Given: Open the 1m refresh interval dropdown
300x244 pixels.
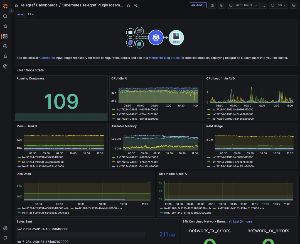Looking at the screenshot, I should [x=282, y=5].
